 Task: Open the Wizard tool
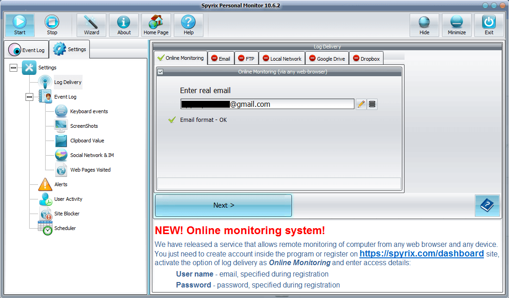tap(92, 25)
